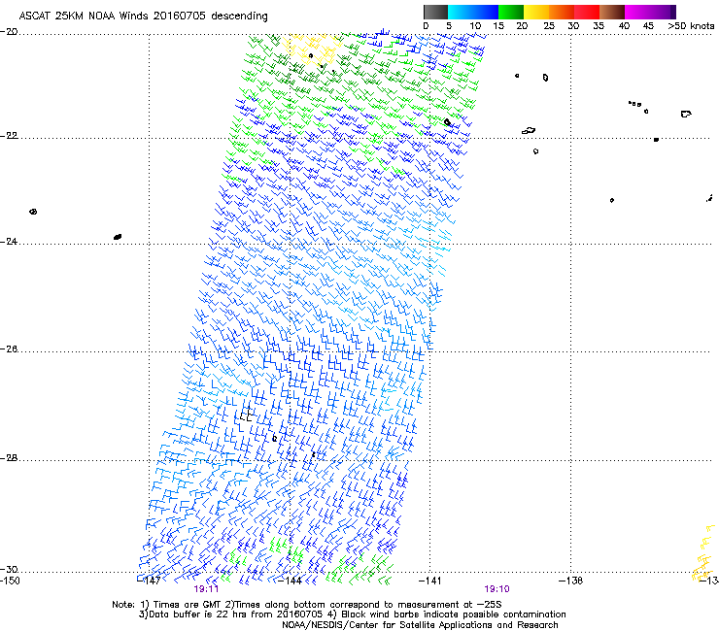Click the yellow wind barbs at top of swath
The width and height of the screenshot is (719, 631).
point(312,48)
